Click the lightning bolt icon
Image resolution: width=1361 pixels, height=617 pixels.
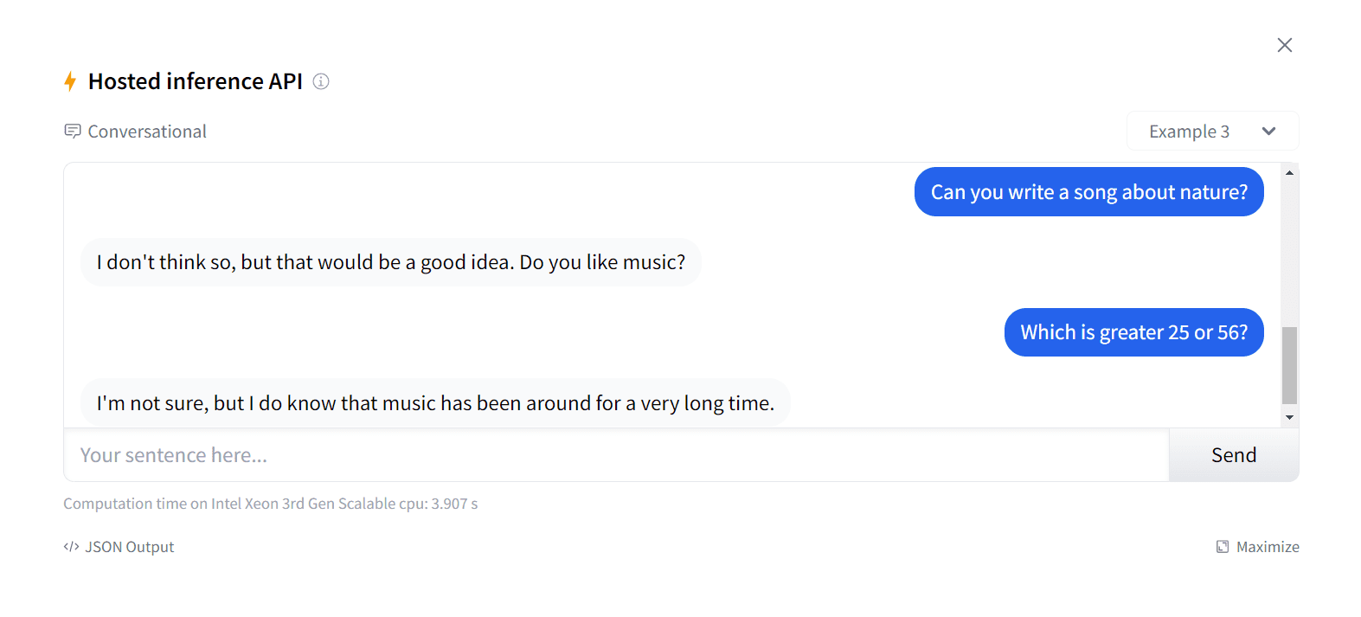(70, 81)
